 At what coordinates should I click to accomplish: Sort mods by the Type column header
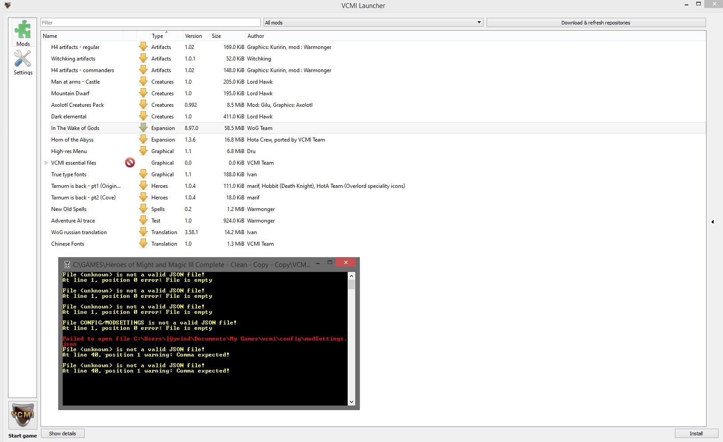[167, 36]
